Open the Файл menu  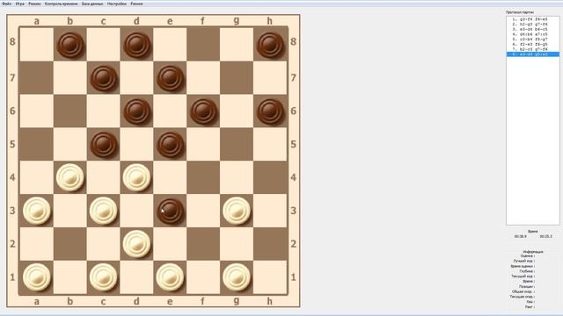pos(6,4)
